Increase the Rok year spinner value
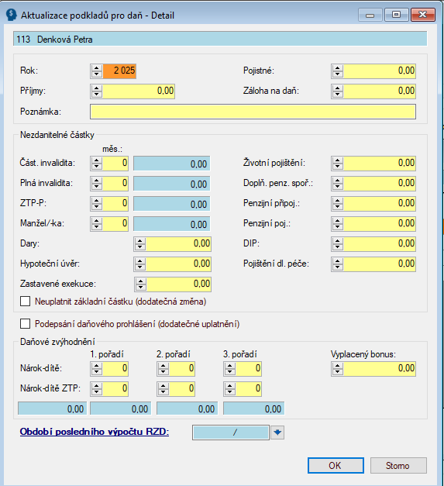Screen dimensions: 444x486 pyautogui.click(x=97, y=68)
